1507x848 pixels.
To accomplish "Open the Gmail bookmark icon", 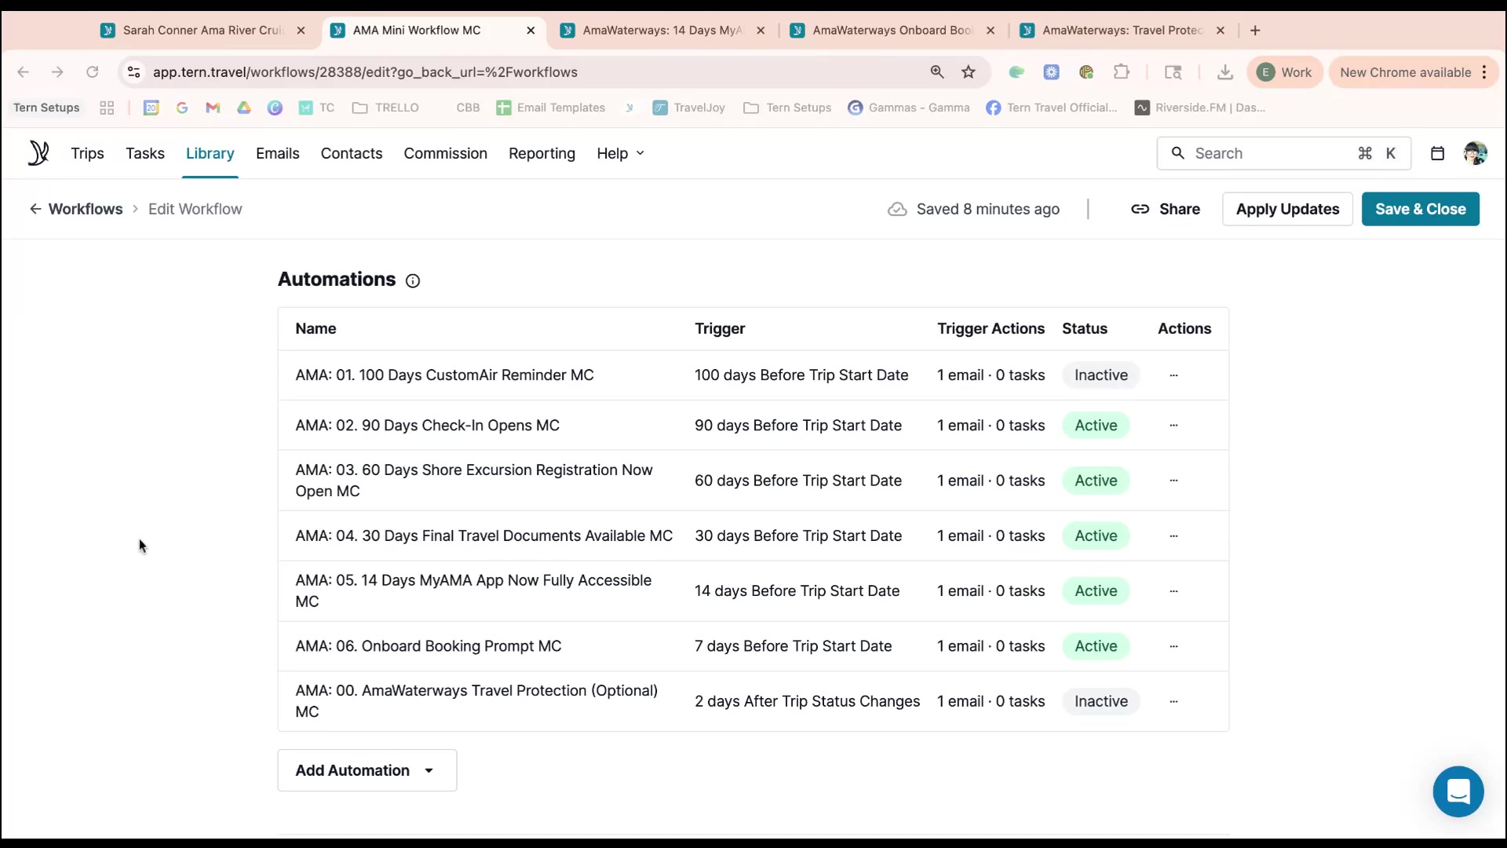I will (x=213, y=108).
